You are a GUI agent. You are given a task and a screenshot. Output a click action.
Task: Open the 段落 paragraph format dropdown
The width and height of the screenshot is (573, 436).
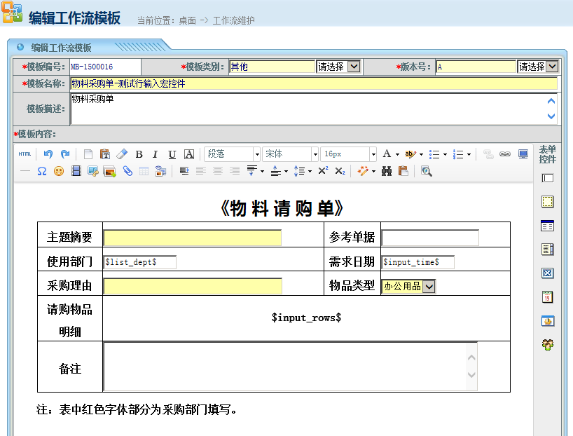click(233, 154)
